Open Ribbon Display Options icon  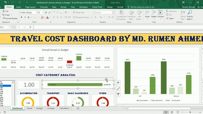tap(183, 2)
